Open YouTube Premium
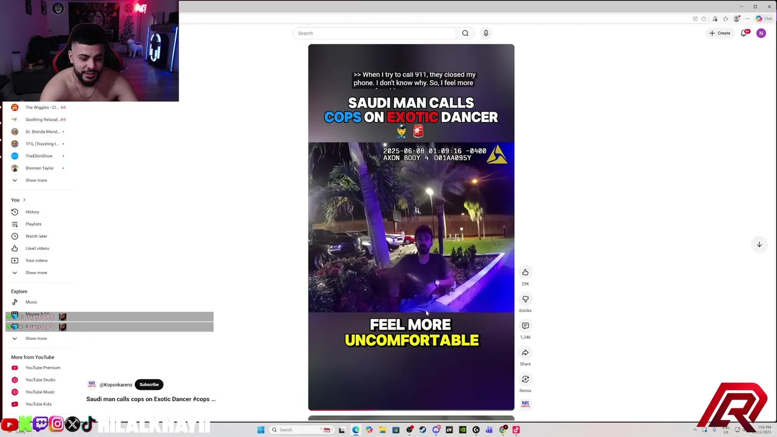Image resolution: width=777 pixels, height=437 pixels. coord(42,368)
